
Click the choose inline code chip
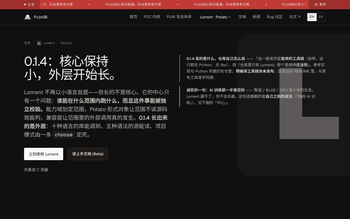(64, 135)
